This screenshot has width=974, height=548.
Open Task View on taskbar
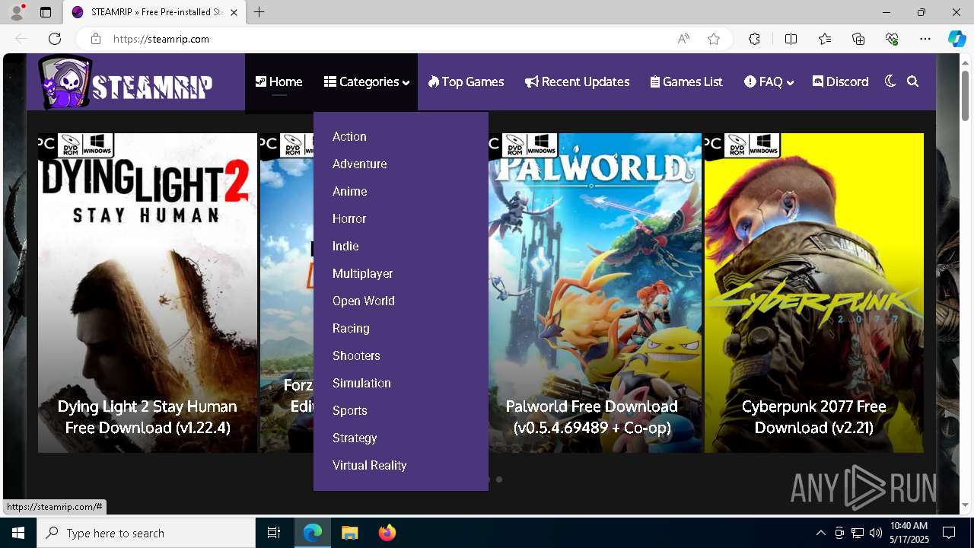pos(274,533)
